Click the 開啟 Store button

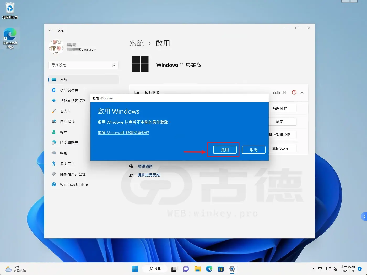coord(283,148)
